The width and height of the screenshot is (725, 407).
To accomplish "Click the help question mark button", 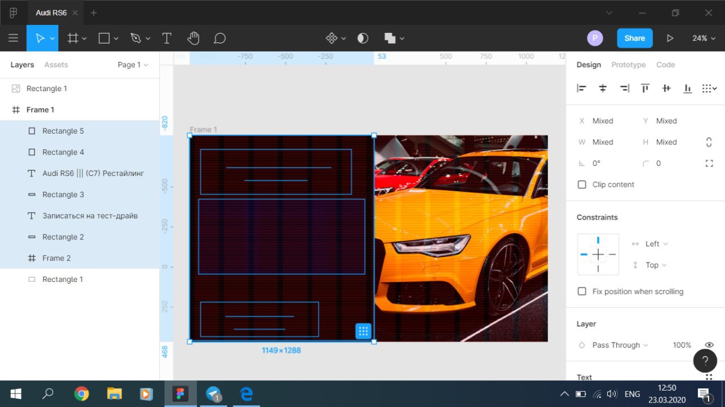I will click(x=705, y=361).
